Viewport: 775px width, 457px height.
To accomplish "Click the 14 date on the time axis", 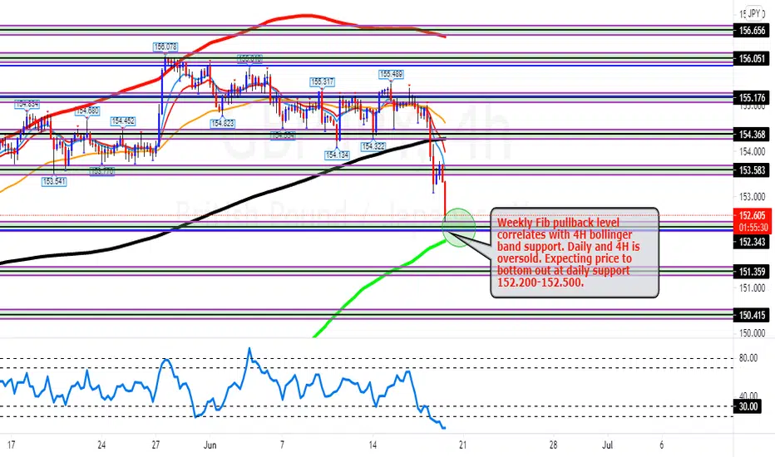I will tap(373, 445).
